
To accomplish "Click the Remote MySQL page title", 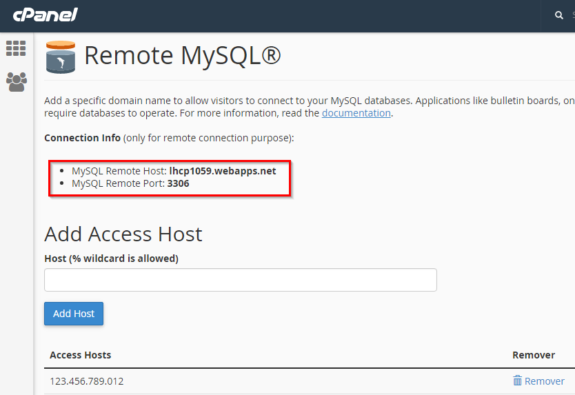I will click(183, 56).
